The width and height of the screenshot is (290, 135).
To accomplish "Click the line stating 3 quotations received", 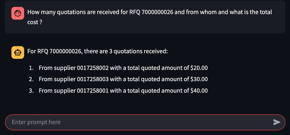I will click(x=98, y=51).
